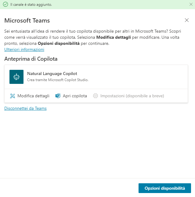Click the Impostazioni gear icon
Image resolution: width=195 pixels, height=197 pixels.
[96, 96]
